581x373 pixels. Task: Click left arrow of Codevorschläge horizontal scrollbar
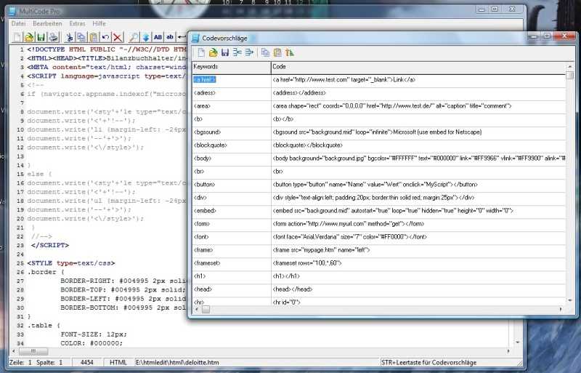point(196,309)
